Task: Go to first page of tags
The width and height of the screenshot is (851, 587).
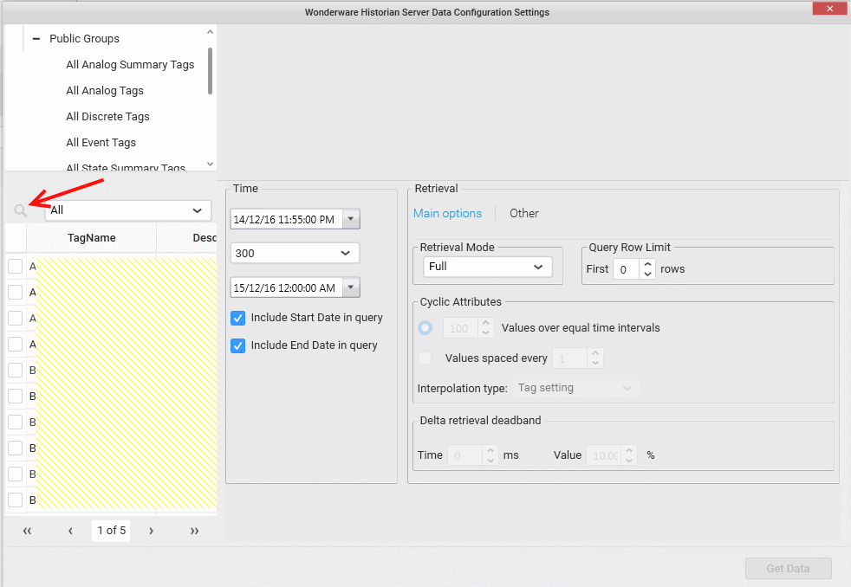Action: point(27,531)
